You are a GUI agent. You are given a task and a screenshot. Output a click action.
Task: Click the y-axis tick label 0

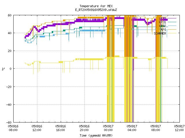coord(11,69)
